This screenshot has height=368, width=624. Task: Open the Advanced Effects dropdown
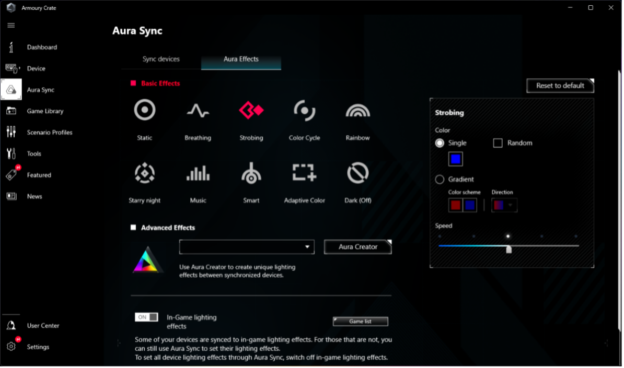(247, 247)
